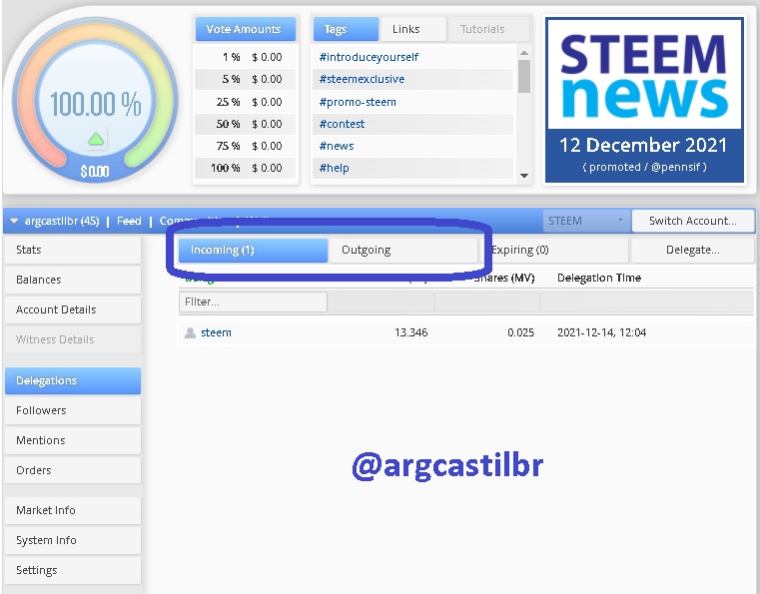
Task: Click the 13.346 delegation amount cell
Action: point(411,332)
